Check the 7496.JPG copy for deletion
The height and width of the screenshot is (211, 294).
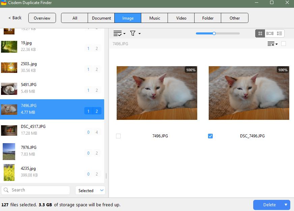click(x=118, y=136)
